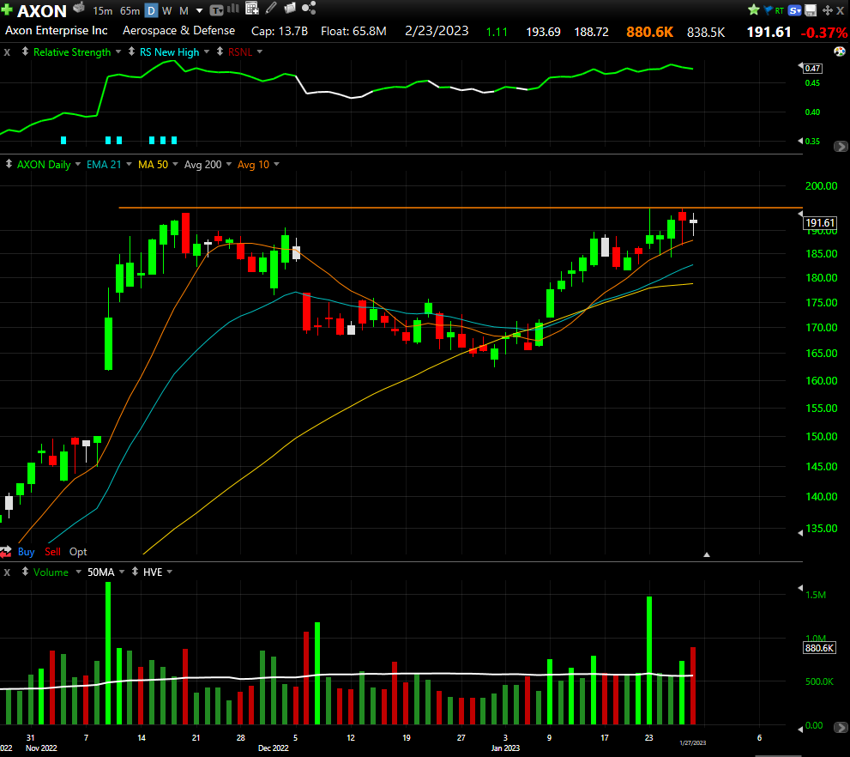Click the add indicator grid-plus icon

252,8
